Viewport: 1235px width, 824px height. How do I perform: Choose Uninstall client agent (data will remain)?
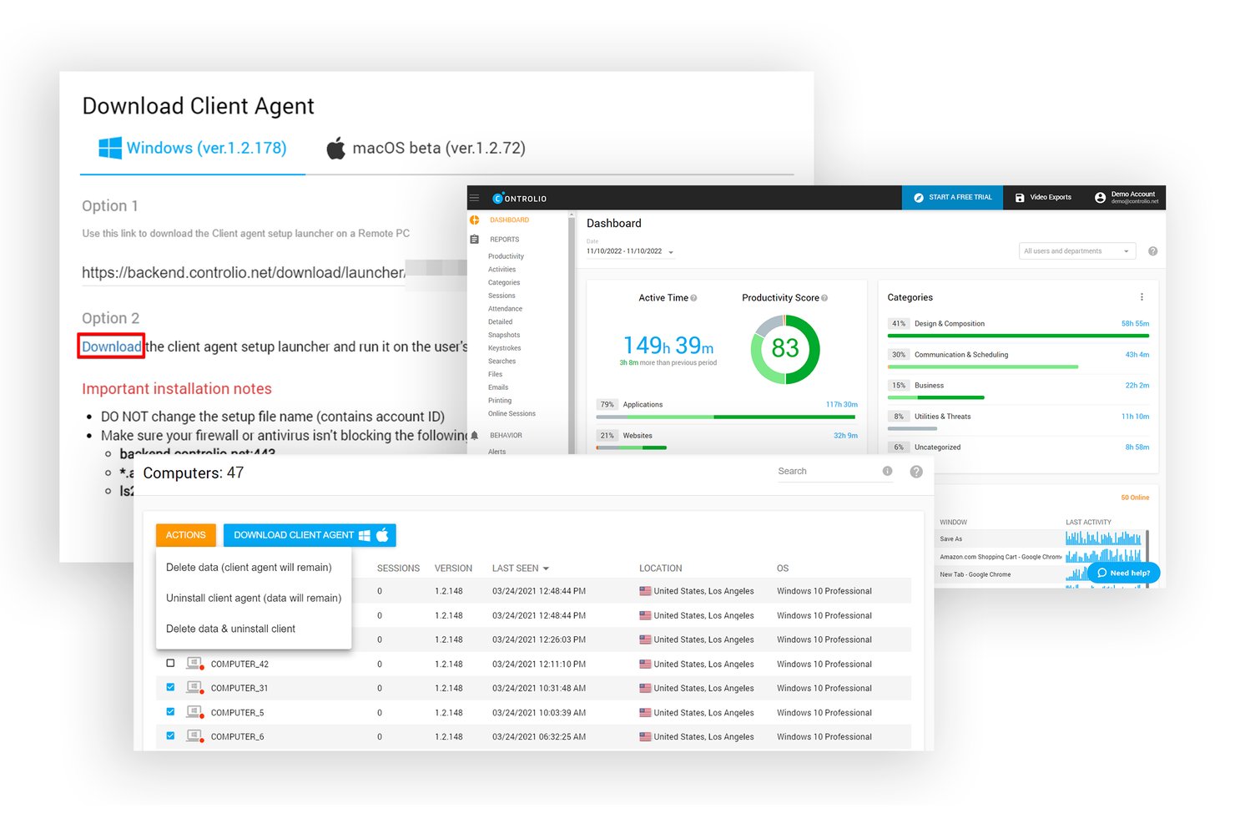click(254, 599)
